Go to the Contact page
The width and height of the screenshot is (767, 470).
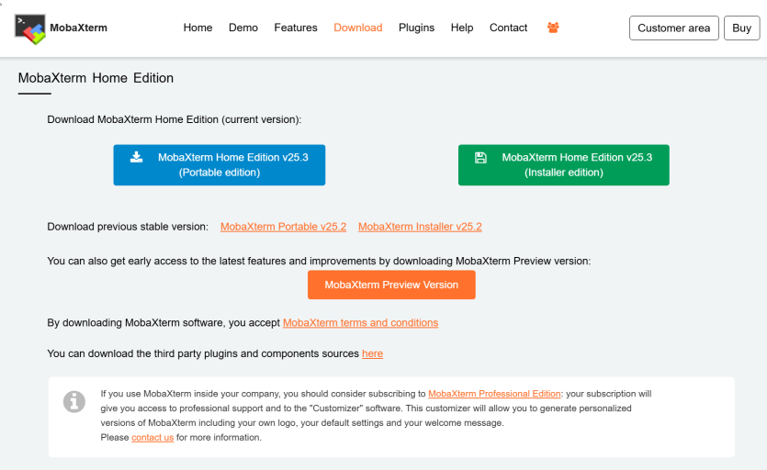tap(508, 28)
